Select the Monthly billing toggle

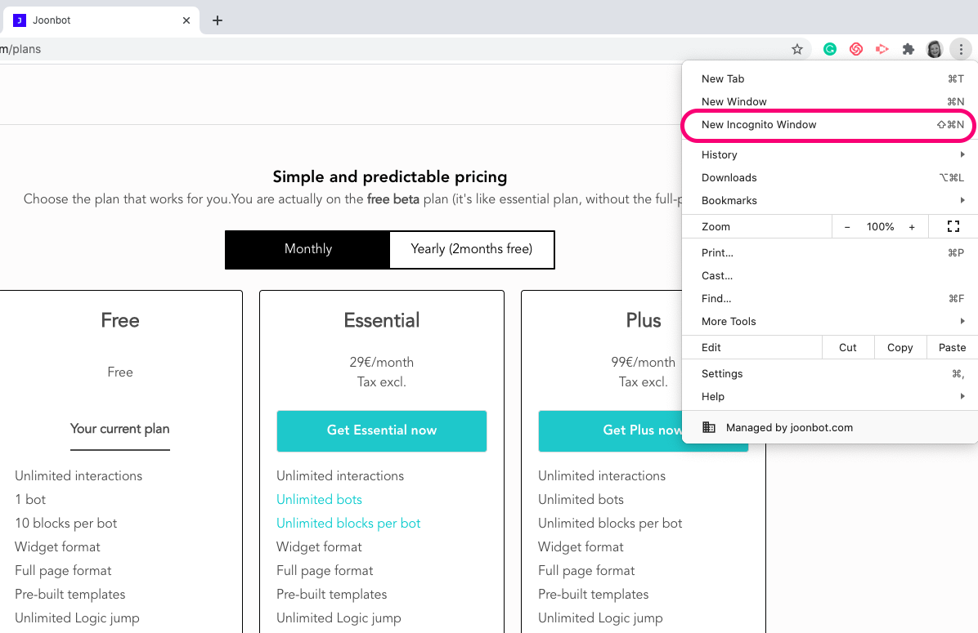coord(308,249)
